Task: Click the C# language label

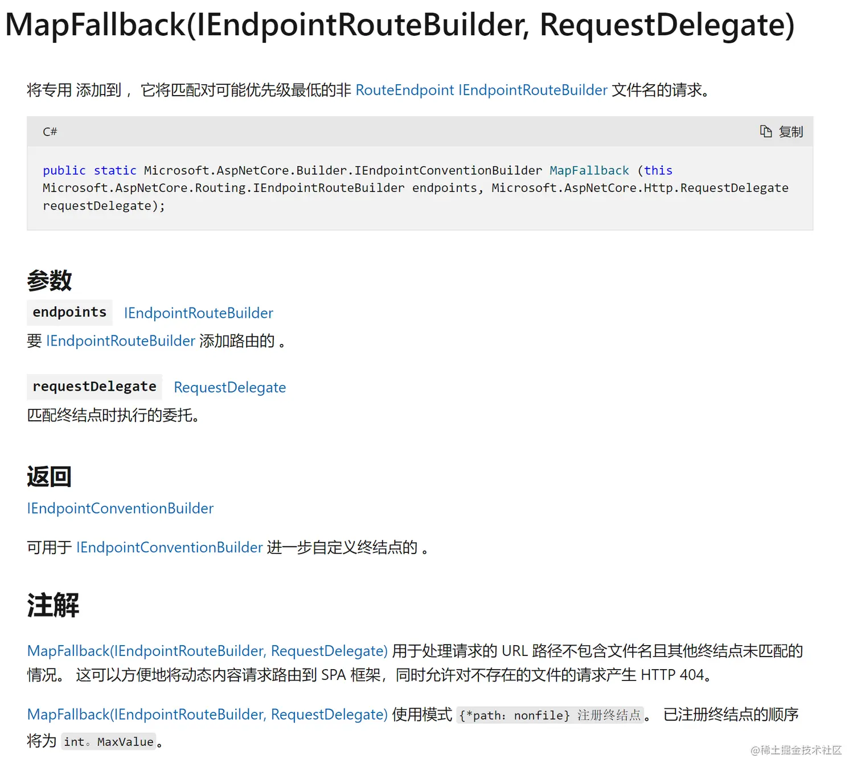Action: pyautogui.click(x=50, y=132)
